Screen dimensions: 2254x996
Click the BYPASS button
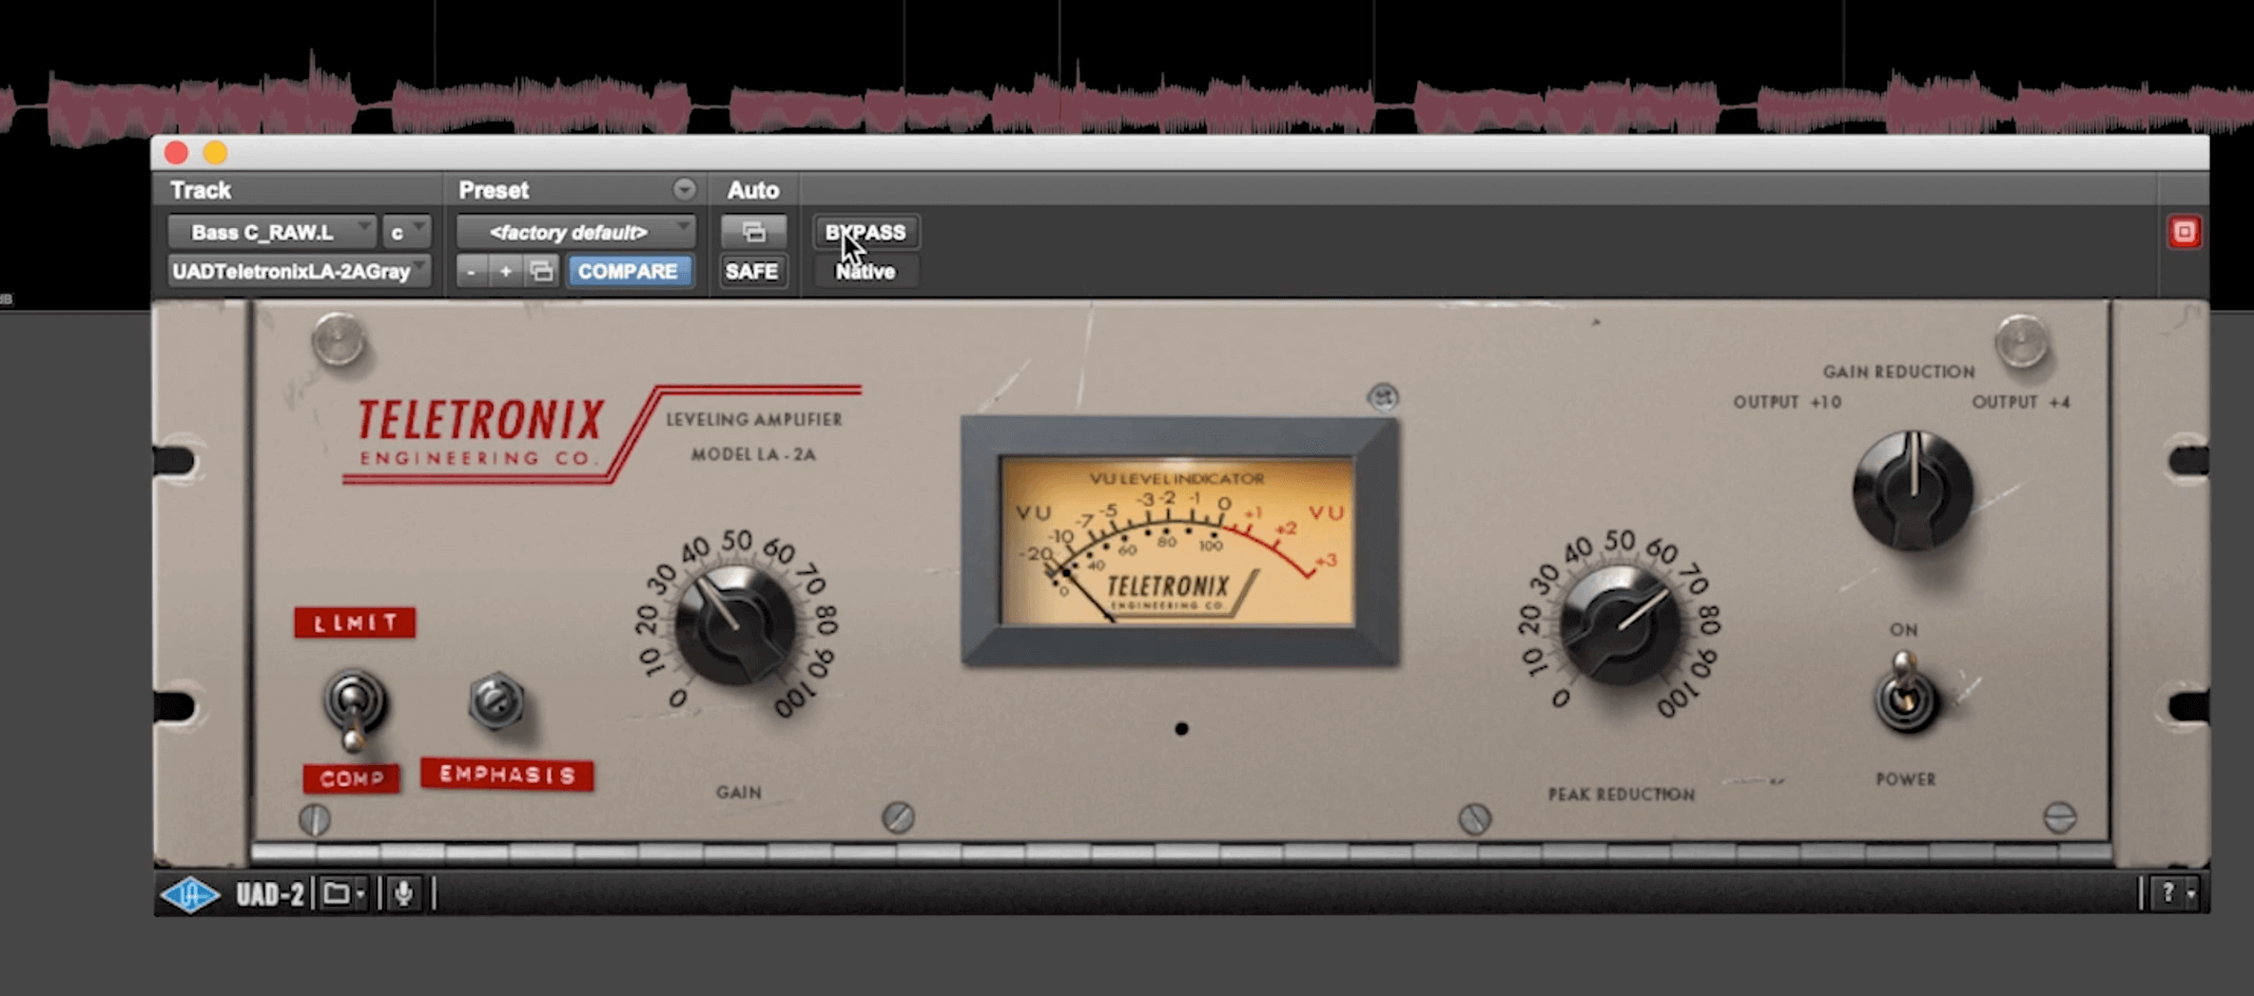865,232
